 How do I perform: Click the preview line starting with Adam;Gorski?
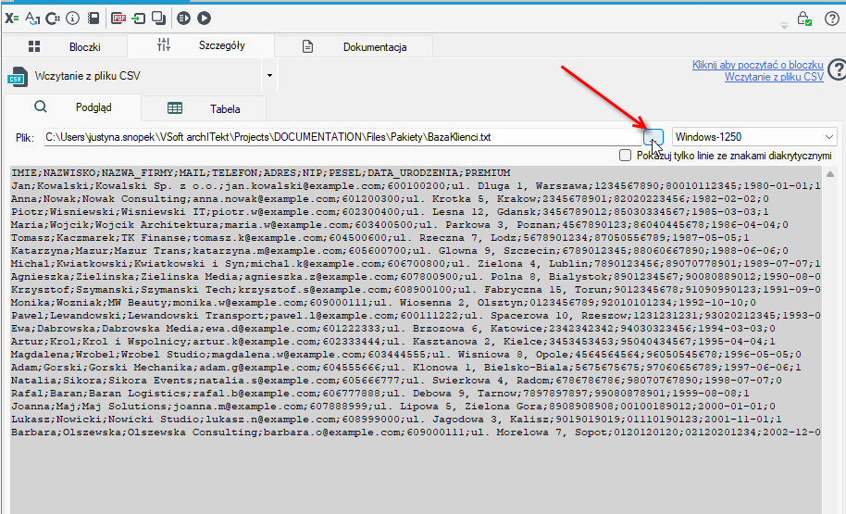point(405,367)
